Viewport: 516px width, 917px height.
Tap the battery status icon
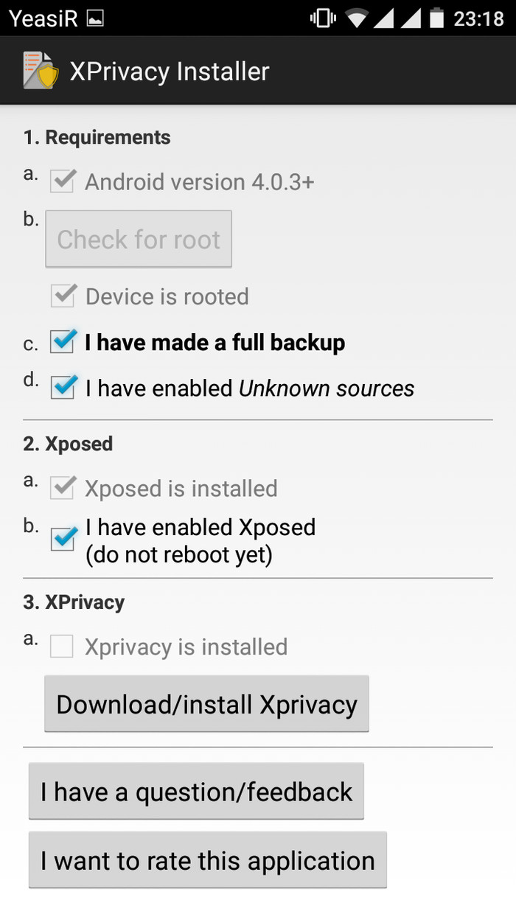pyautogui.click(x=437, y=18)
